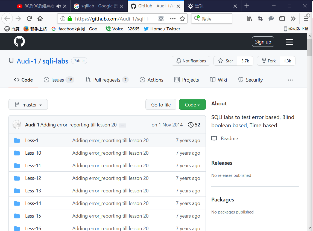313x231 pixels.
Task: Open the Less-1 folder
Action: coord(31,140)
